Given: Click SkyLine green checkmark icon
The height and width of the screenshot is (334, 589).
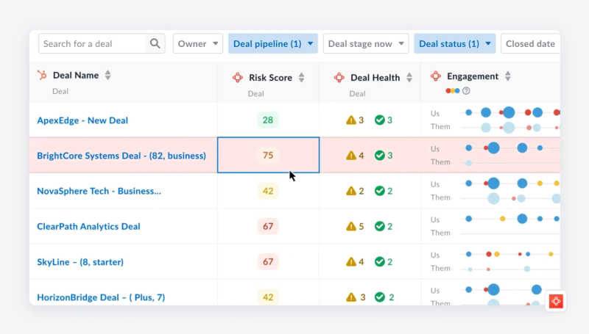Looking at the screenshot, I should pos(380,261).
